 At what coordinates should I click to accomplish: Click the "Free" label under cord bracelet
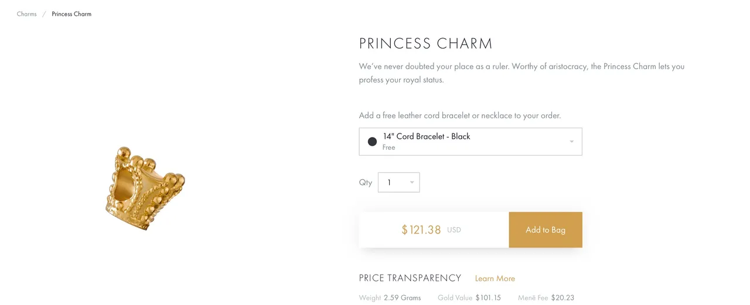pyautogui.click(x=389, y=148)
